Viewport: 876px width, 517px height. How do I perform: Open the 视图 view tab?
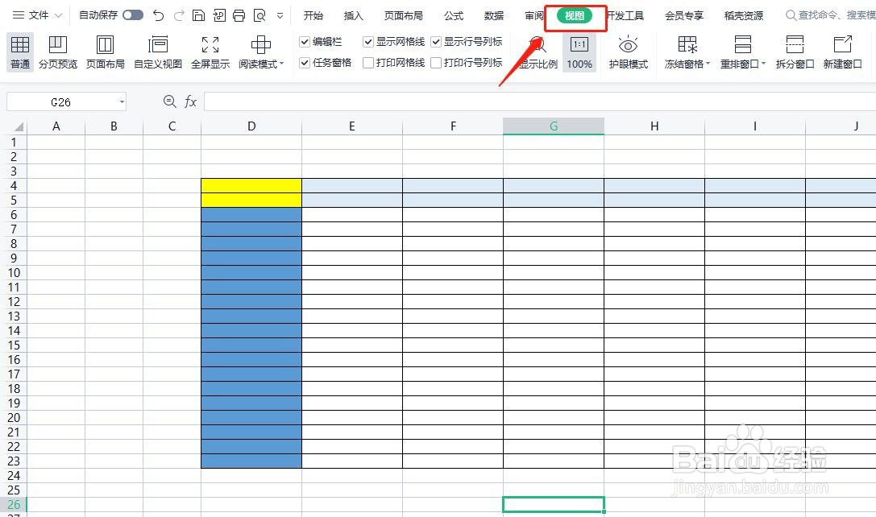[x=575, y=15]
